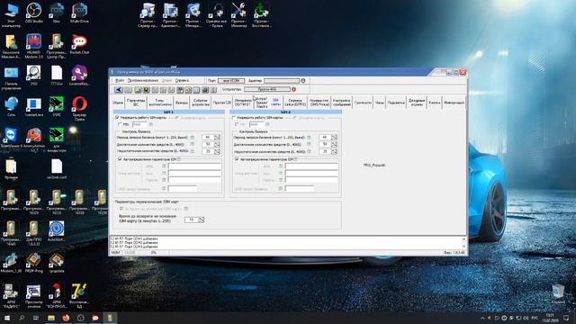The width and height of the screenshot is (576, 324).
Task: Switch to the Подсветка tab
Action: [396, 103]
